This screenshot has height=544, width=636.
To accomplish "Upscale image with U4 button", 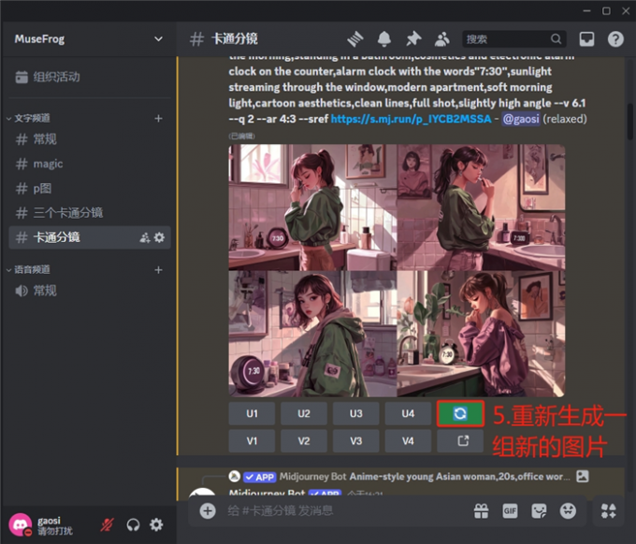I will point(408,413).
